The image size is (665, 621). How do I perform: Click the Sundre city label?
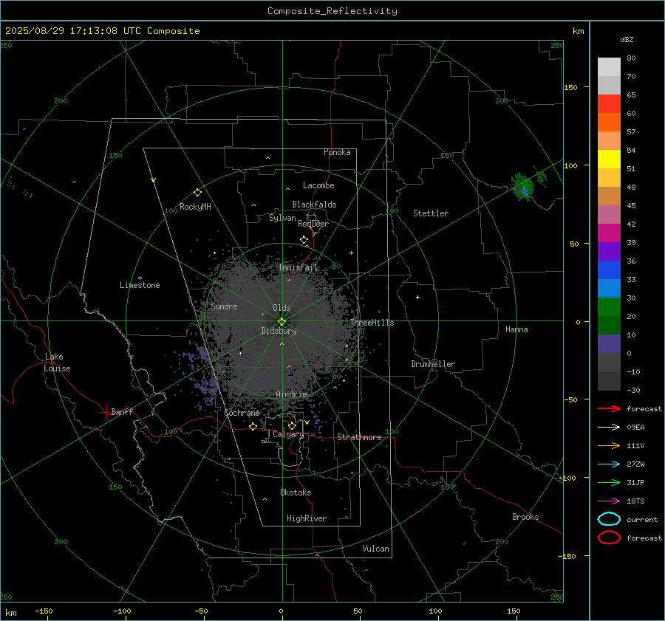224,306
